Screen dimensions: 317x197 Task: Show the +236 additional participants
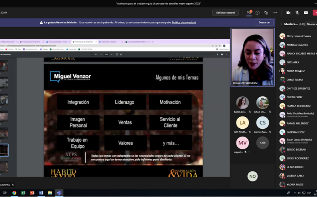click(262, 143)
